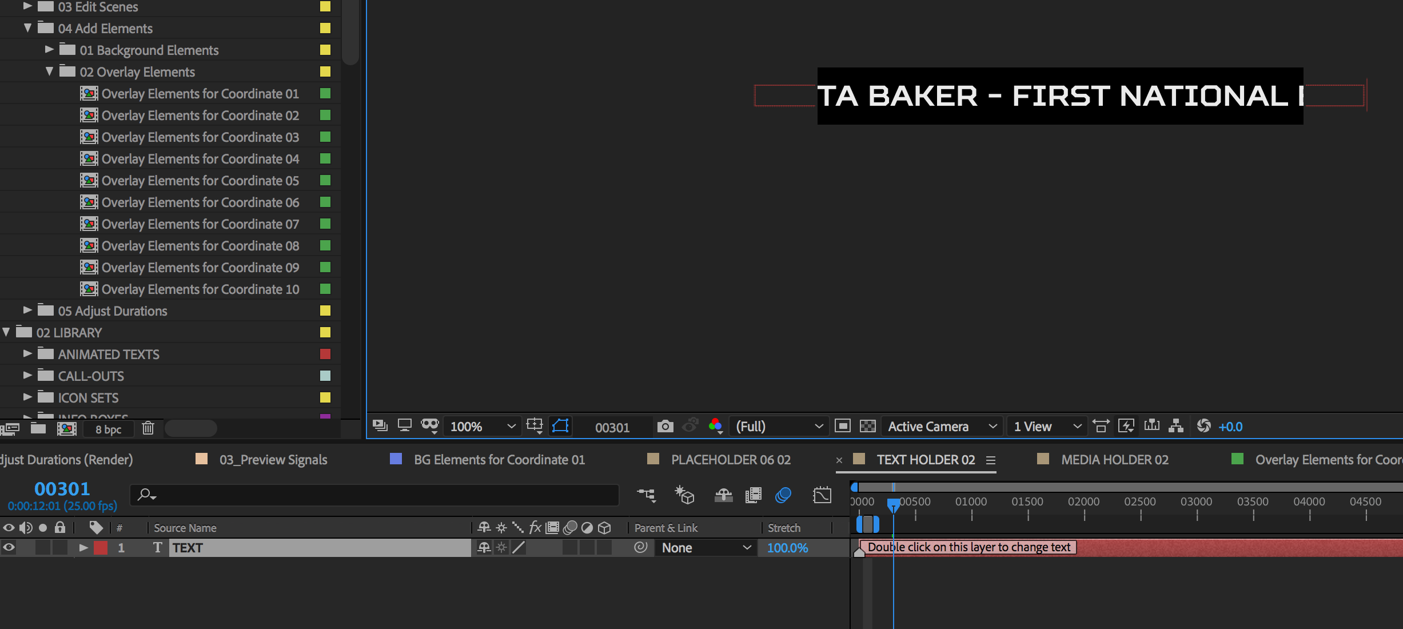Show channel and color management icon
The width and height of the screenshot is (1403, 629).
pos(715,427)
